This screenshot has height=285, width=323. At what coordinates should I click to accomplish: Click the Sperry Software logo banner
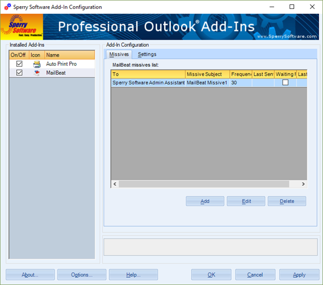coord(22,27)
